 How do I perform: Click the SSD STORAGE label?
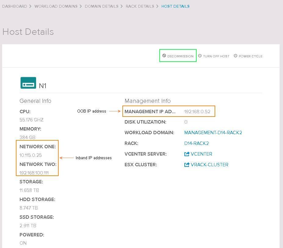(37, 217)
